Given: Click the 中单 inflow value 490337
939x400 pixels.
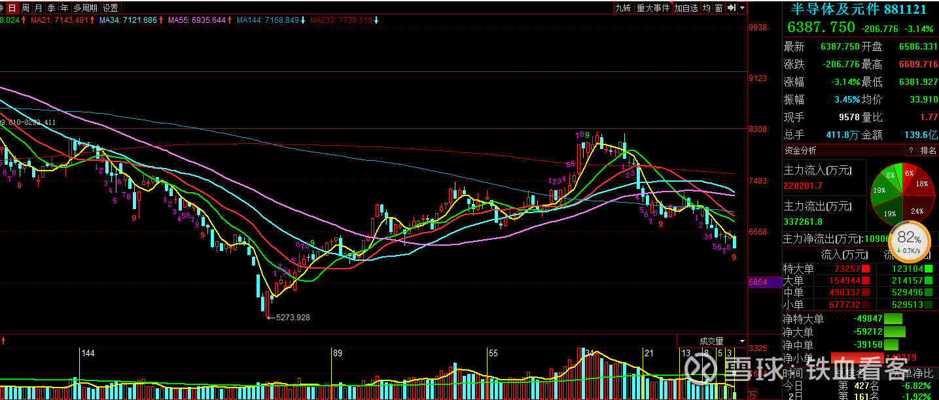Looking at the screenshot, I should pos(843,292).
